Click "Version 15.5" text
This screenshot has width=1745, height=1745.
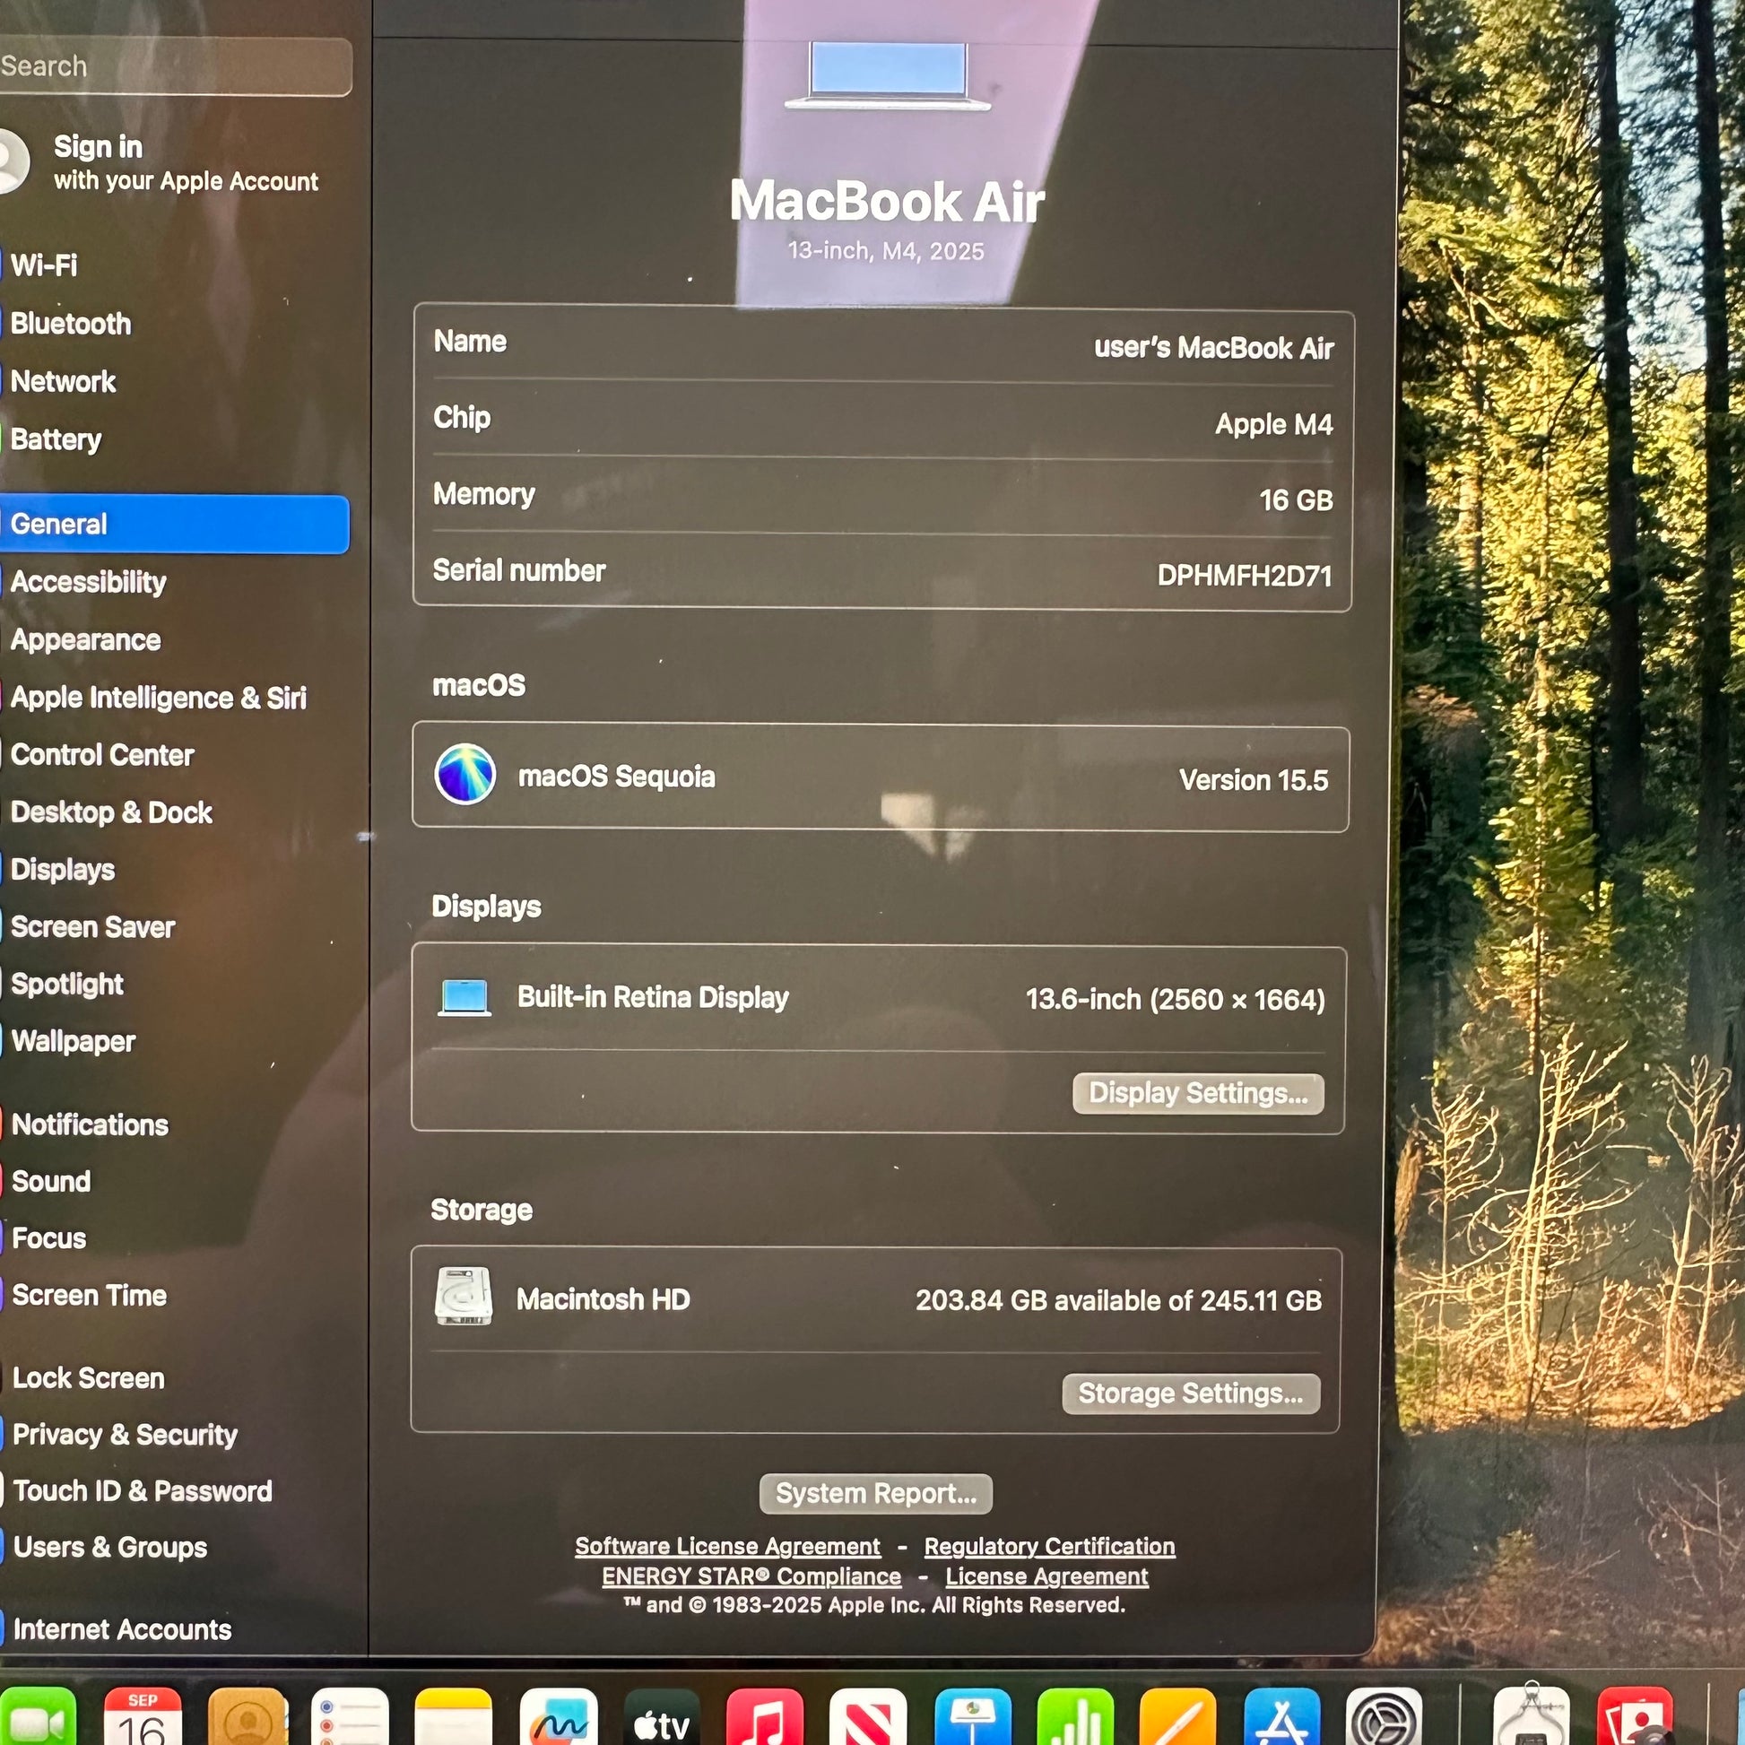pos(1254,779)
